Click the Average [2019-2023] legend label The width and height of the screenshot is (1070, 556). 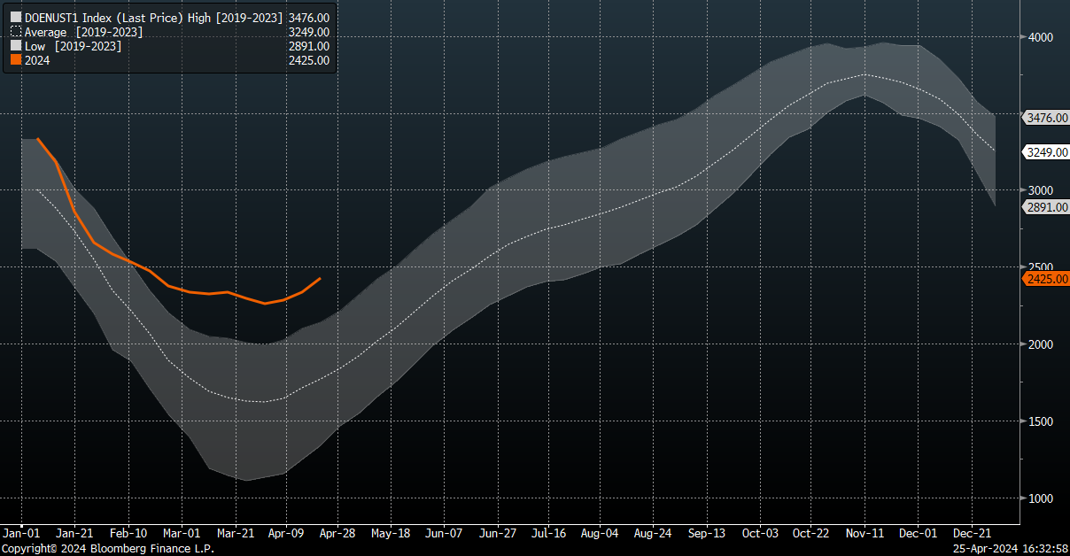83,32
